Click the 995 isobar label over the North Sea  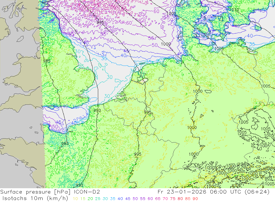pyautogui.click(x=100, y=22)
